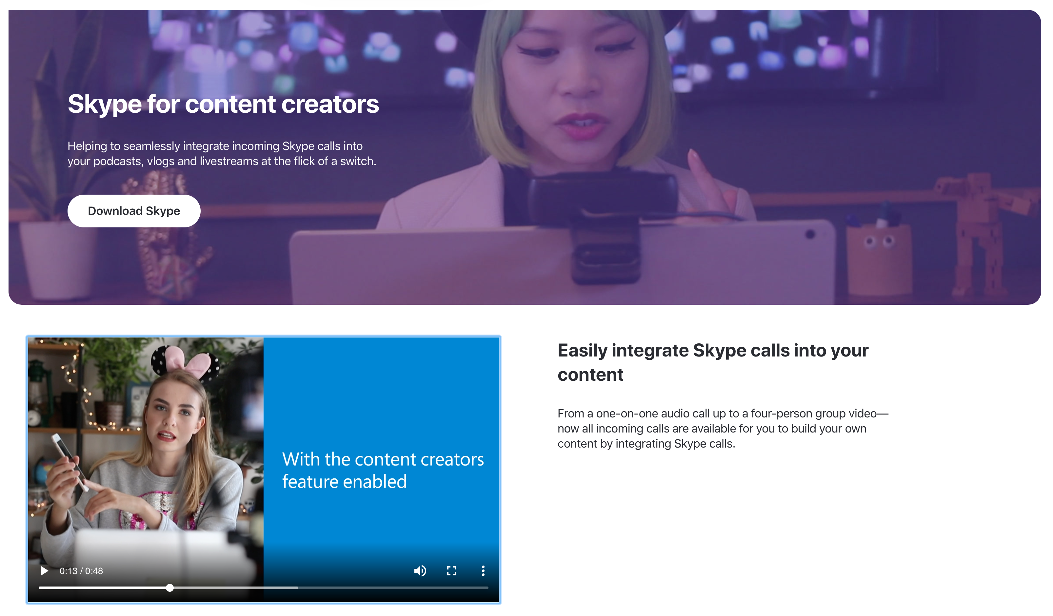Click the "Skype for content creators" heading

223,104
